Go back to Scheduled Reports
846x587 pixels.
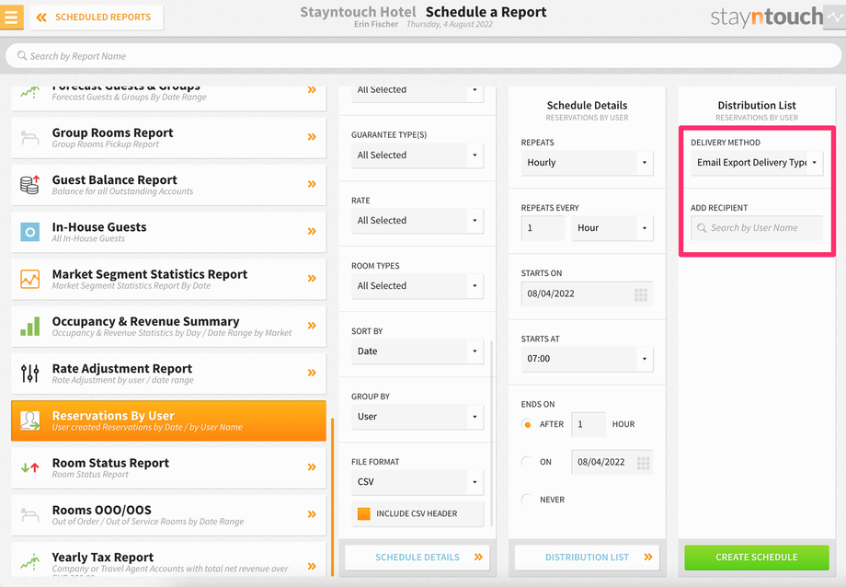click(x=97, y=17)
